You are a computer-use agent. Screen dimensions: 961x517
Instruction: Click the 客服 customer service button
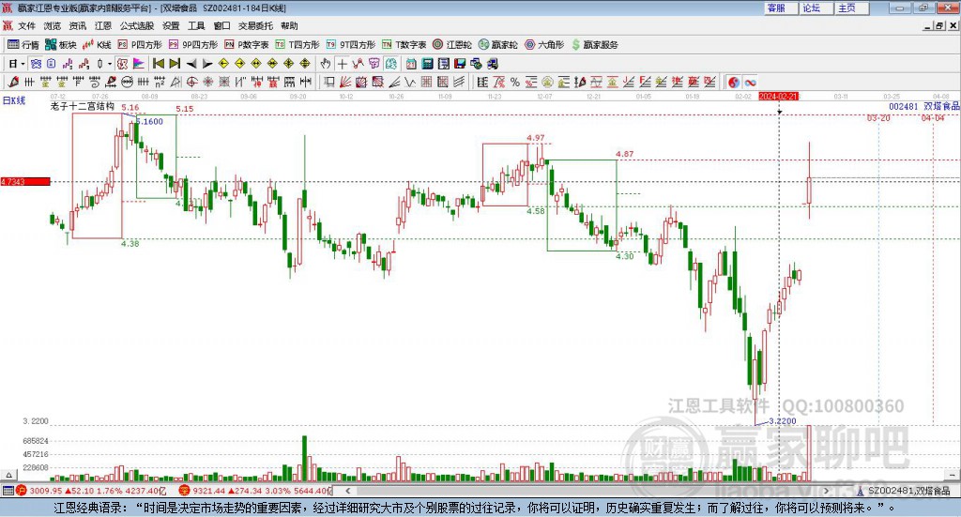coord(780,8)
